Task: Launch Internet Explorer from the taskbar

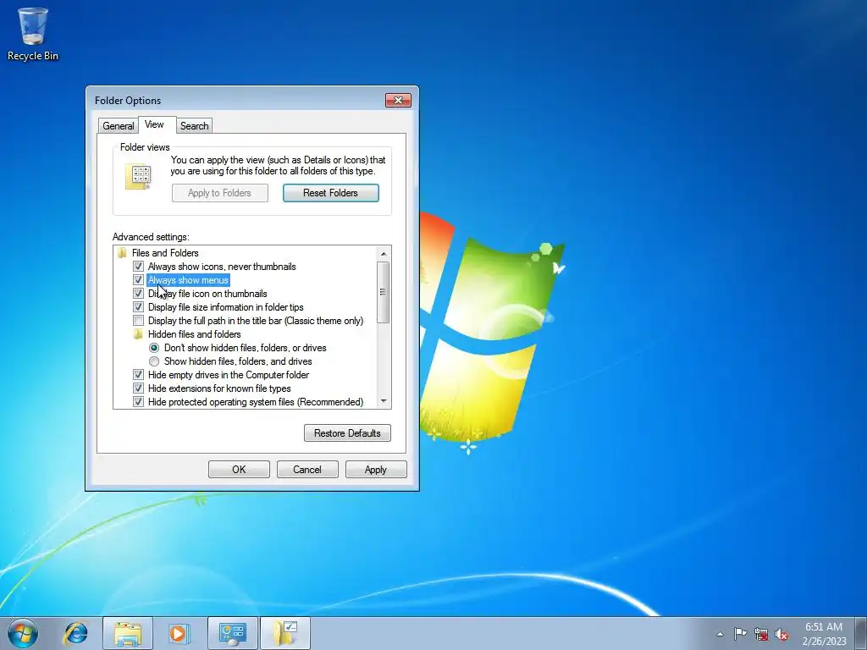Action: [75, 633]
